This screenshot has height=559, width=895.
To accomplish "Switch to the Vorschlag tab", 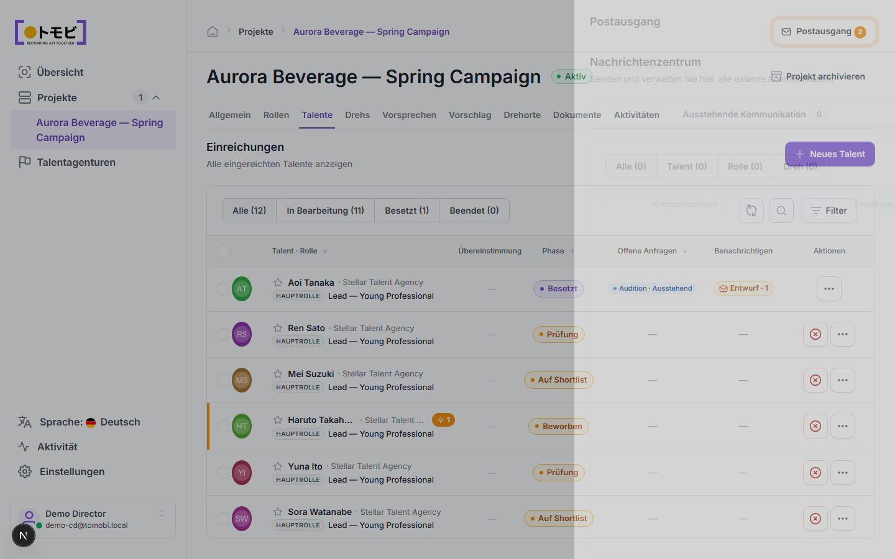I will point(470,115).
